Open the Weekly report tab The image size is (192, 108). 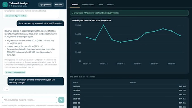(x=88, y=5)
